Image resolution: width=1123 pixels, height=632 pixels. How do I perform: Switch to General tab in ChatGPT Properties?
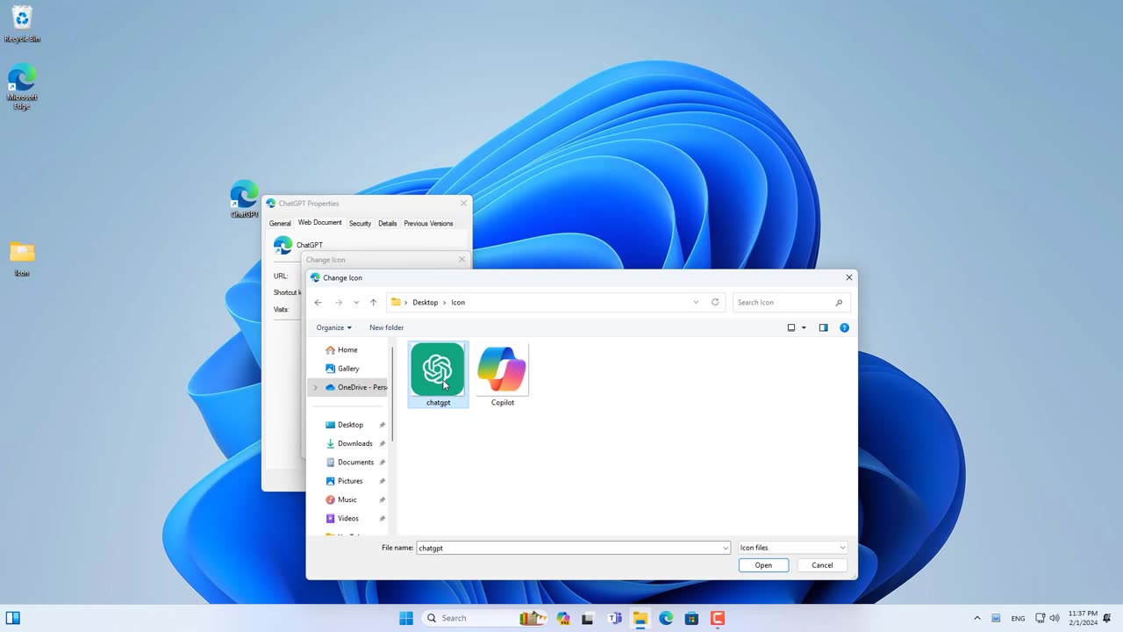coord(280,224)
